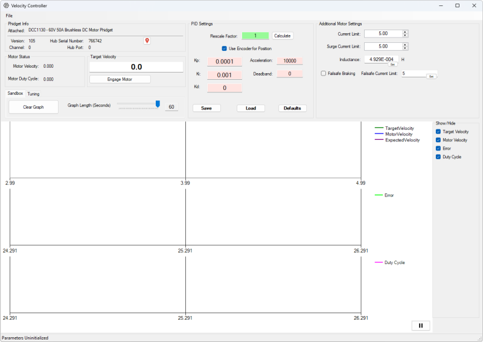Select the Sandbox tab
This screenshot has width=483, height=342.
[16, 93]
